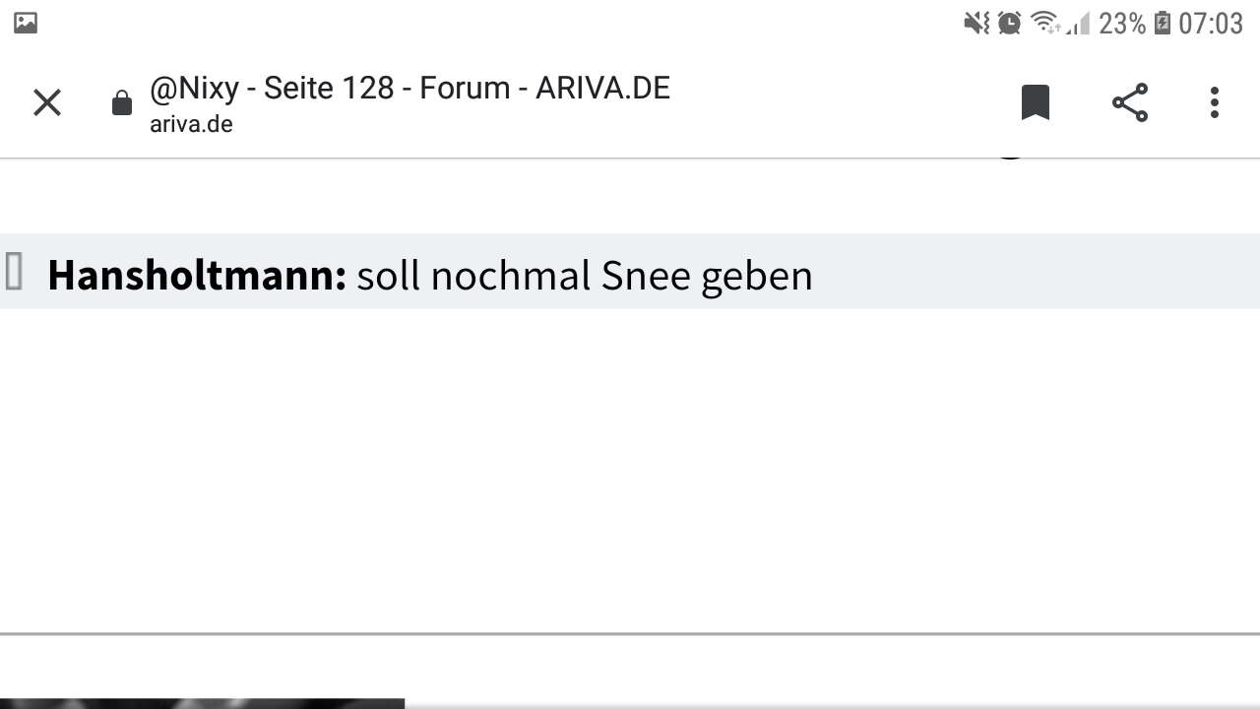Tap the padlock site security icon

click(122, 102)
